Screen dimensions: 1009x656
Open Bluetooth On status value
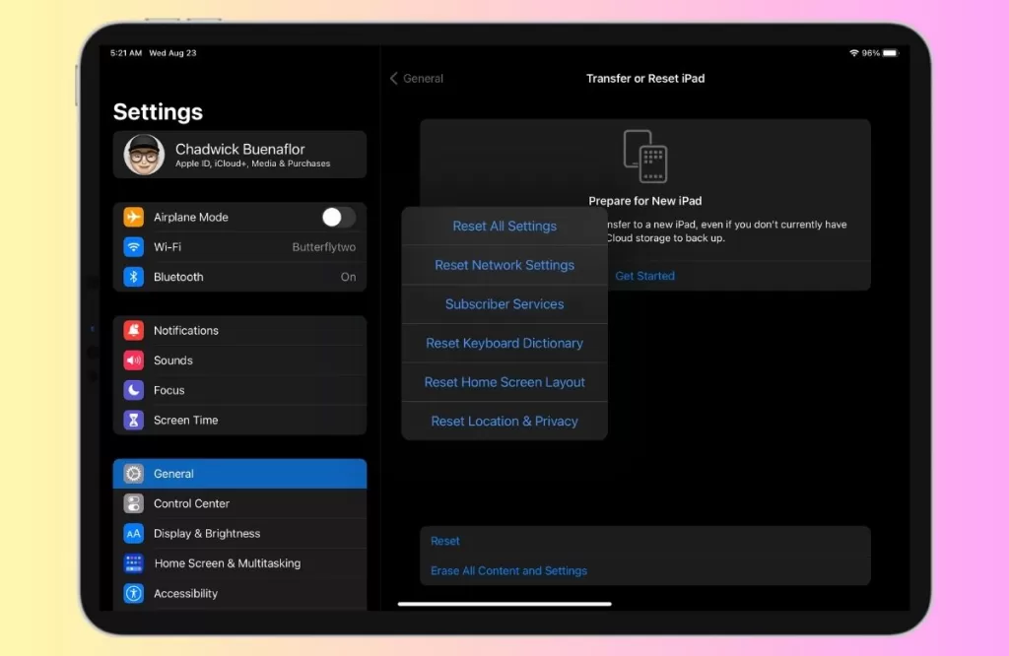coord(348,277)
